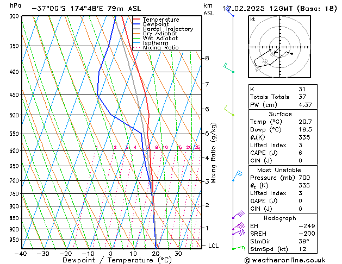Click the Mixing Ratio (g/kg) axis title

(x=213, y=153)
